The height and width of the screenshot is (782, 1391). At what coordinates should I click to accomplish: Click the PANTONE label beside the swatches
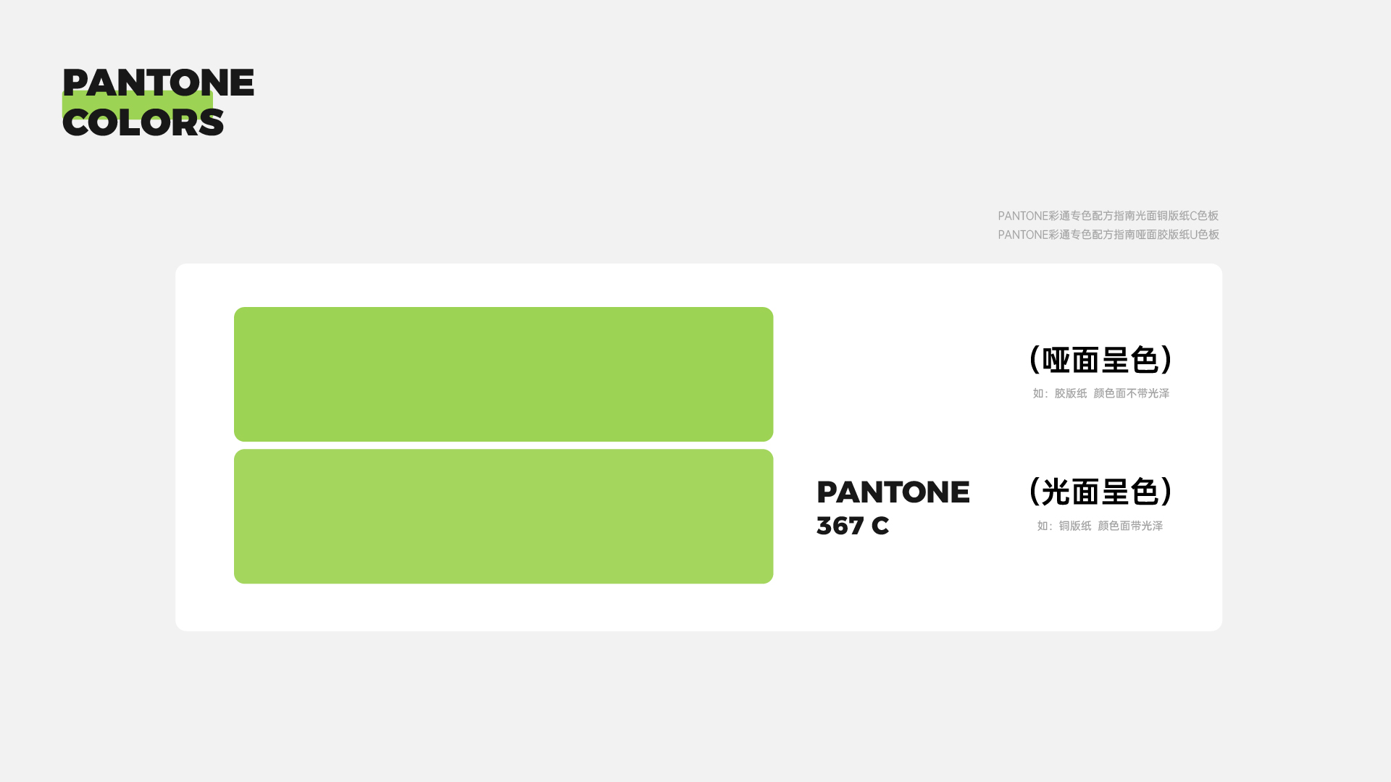pyautogui.click(x=893, y=492)
